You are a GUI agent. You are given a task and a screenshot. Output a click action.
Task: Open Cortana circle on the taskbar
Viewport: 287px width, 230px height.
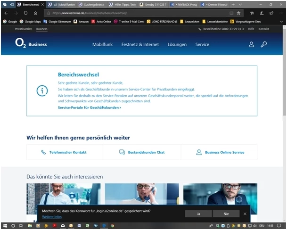[x=13, y=226]
